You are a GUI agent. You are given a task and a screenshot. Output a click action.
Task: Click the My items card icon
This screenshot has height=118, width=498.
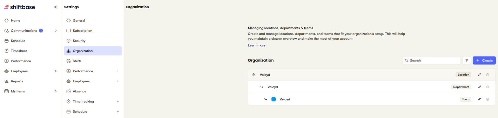click(6, 91)
